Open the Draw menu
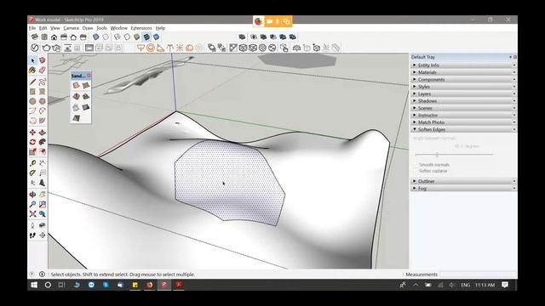 point(87,28)
